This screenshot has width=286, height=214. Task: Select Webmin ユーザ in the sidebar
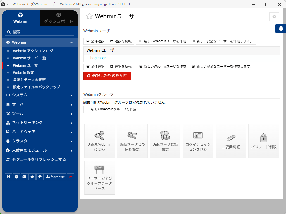point(25,65)
